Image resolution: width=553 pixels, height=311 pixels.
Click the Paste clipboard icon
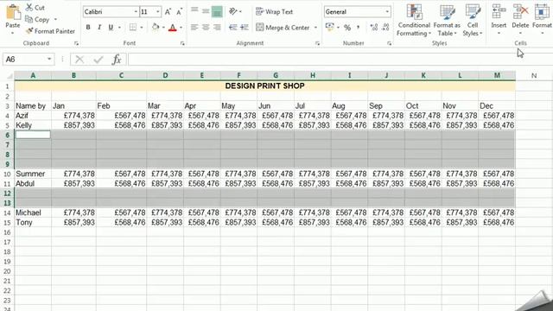[x=13, y=12]
